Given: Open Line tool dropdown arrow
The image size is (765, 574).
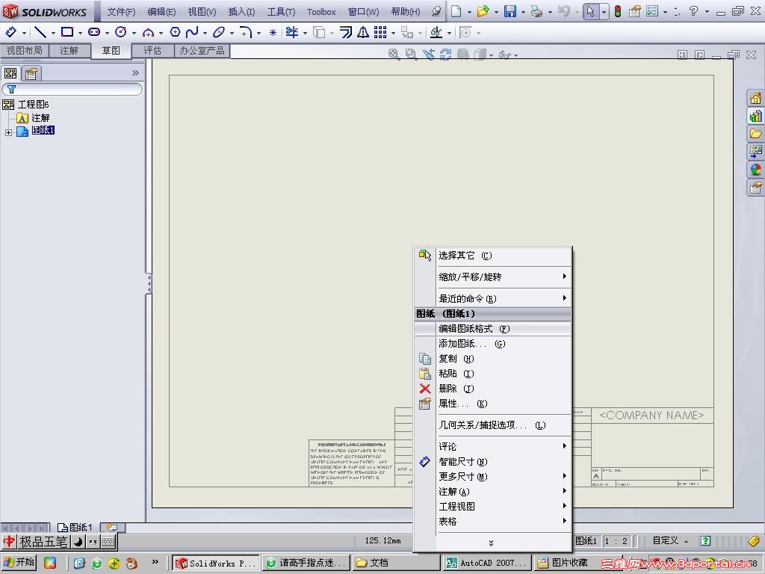Looking at the screenshot, I should pos(53,33).
